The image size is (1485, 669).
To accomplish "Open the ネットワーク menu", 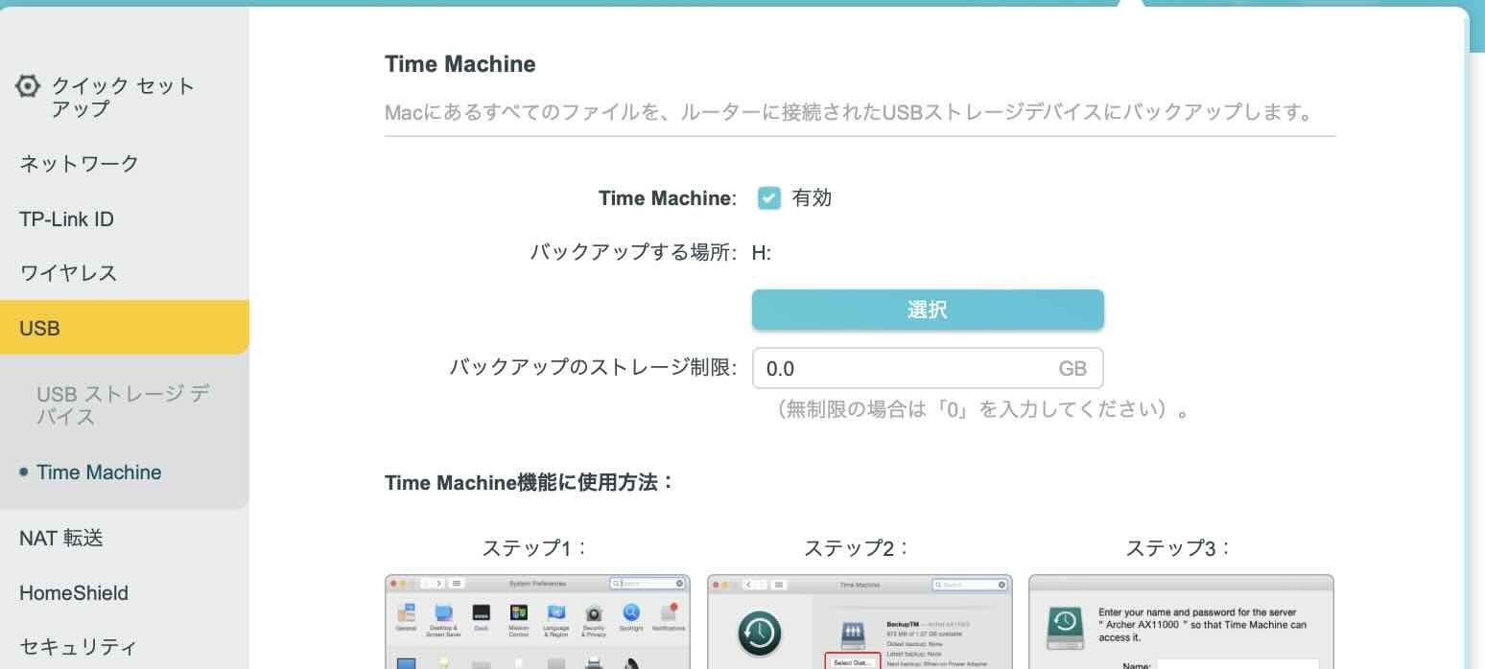I will [80, 163].
